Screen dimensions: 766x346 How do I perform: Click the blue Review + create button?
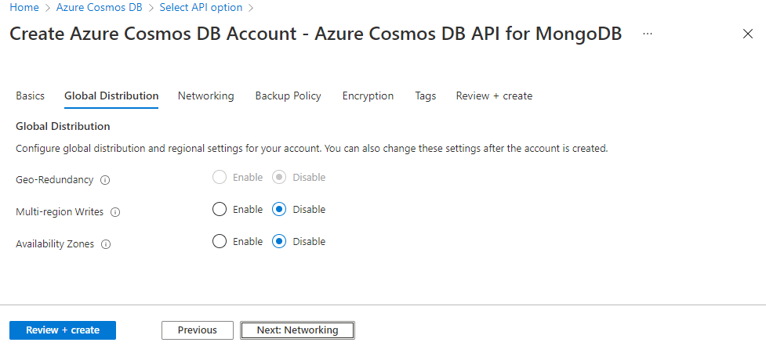(63, 330)
